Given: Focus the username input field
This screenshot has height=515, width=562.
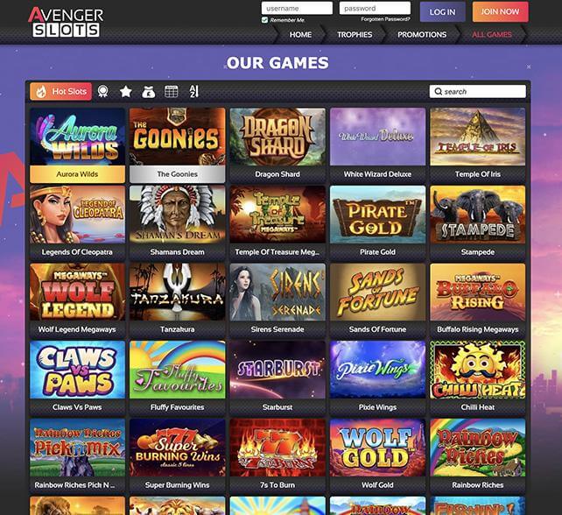Looking at the screenshot, I should click(297, 8).
